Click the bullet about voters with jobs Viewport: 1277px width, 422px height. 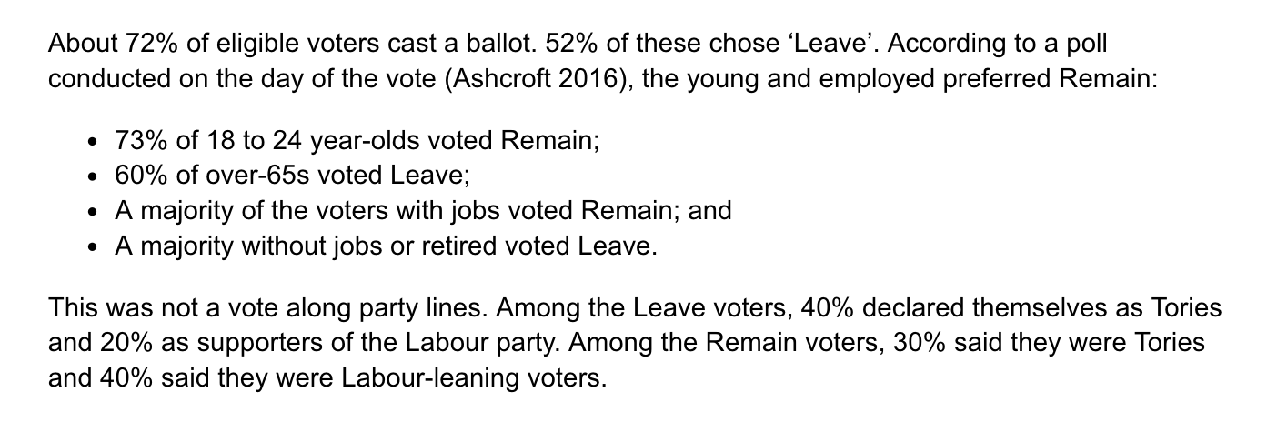423,211
